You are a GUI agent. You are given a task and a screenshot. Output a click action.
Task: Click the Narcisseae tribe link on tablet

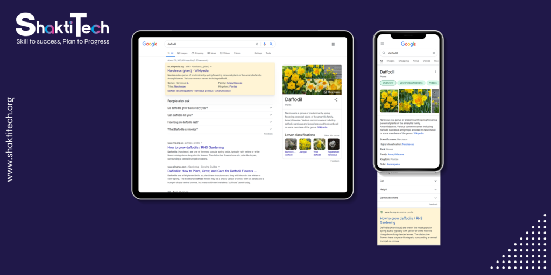(180, 86)
